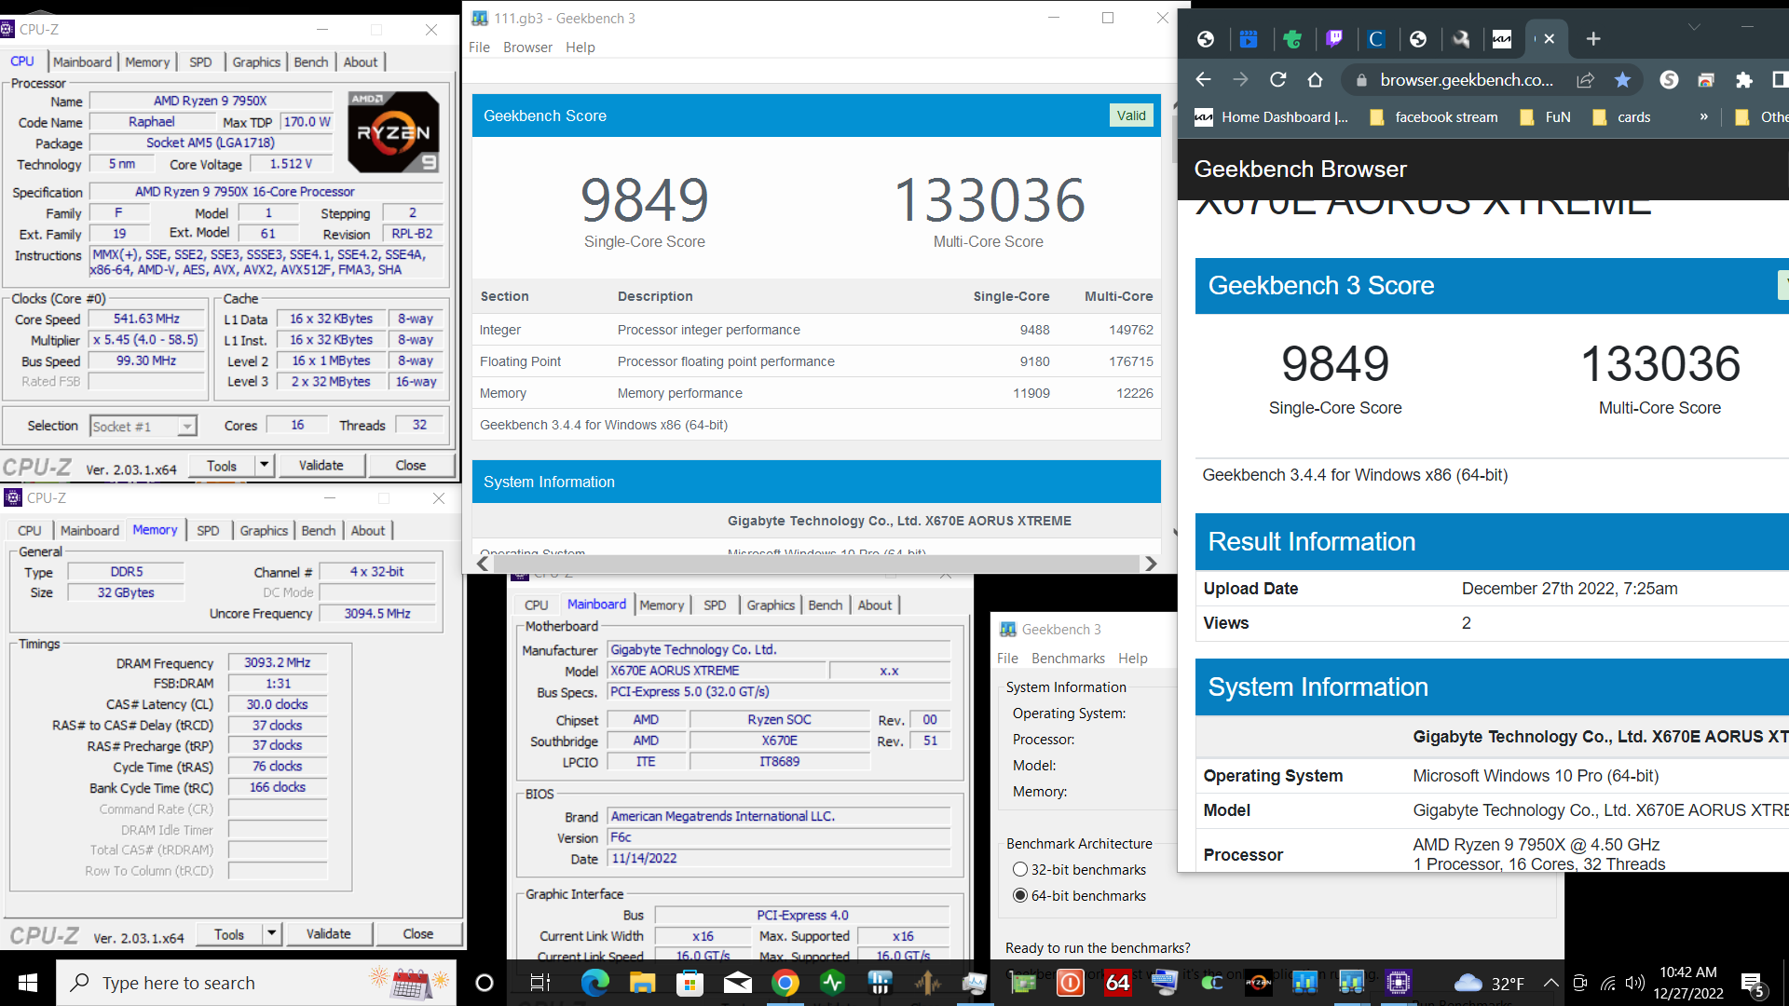The width and height of the screenshot is (1789, 1006).
Task: Click the weather 32°F taskbar widget
Action: [1489, 983]
